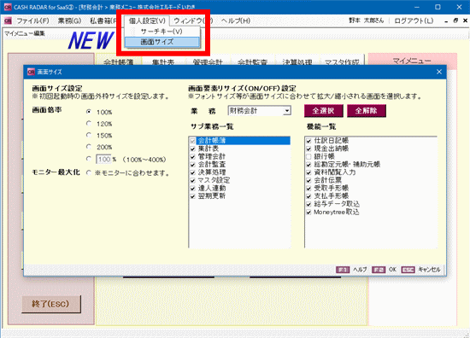Confirm with the OK button
Screen dimensions: 470x338
point(392,270)
